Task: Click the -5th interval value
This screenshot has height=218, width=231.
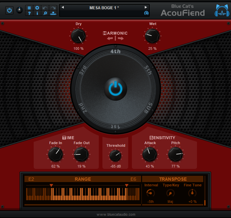Action: [150, 202]
